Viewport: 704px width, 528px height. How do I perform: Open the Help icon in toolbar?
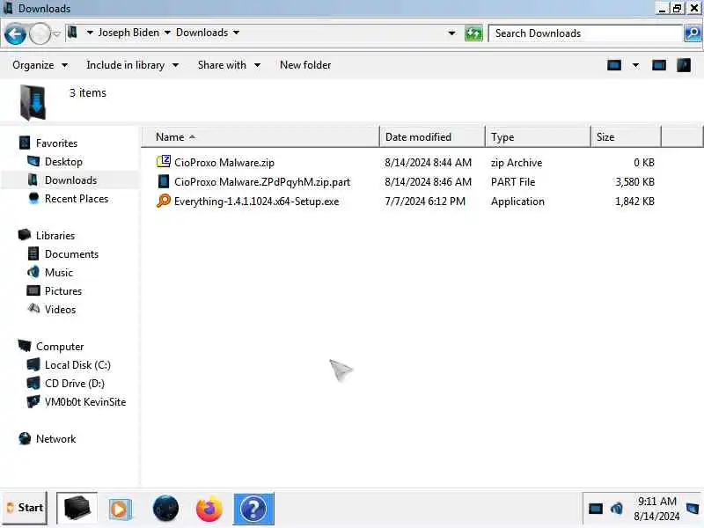pos(684,65)
